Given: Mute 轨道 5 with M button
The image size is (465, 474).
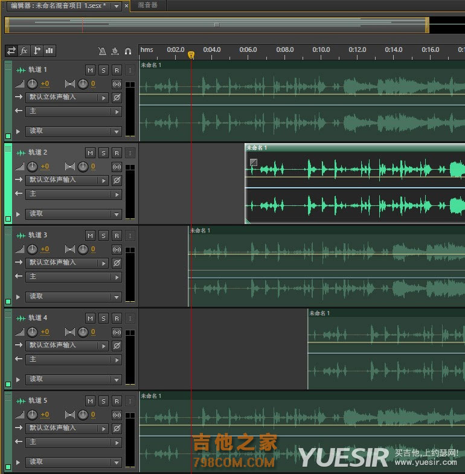Looking at the screenshot, I should [x=90, y=401].
